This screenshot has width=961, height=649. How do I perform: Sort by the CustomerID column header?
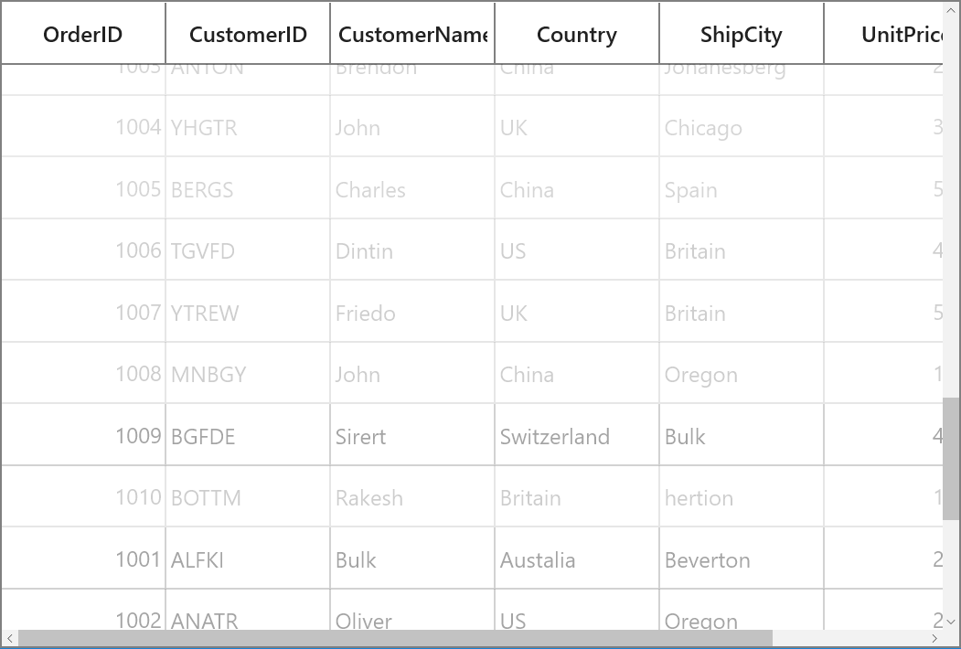coord(248,34)
